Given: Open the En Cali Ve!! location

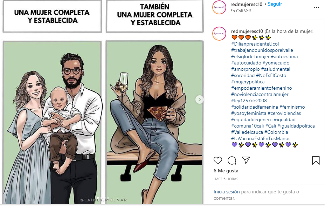Looking at the screenshot, I should point(241,11).
